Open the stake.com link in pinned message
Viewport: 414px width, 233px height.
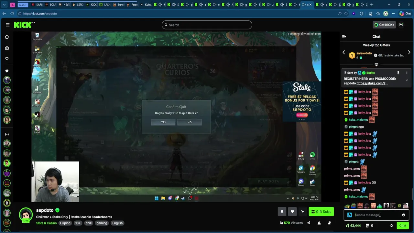[372, 83]
